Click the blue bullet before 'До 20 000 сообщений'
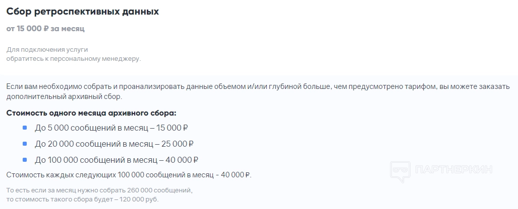The image size is (518, 209). pos(25,144)
